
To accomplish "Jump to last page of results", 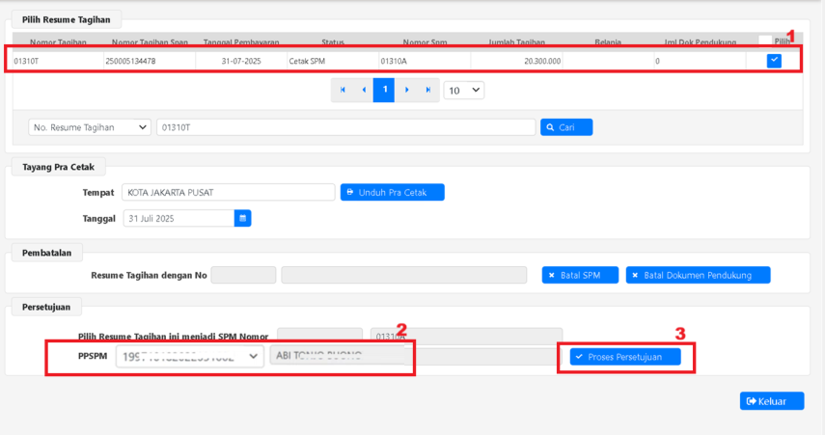I will pyautogui.click(x=427, y=90).
